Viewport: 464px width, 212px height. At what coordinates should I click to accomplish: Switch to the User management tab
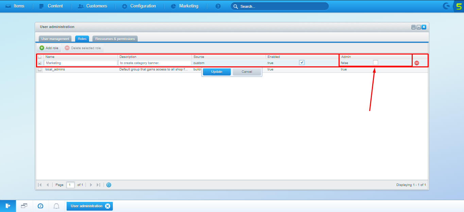coord(55,39)
